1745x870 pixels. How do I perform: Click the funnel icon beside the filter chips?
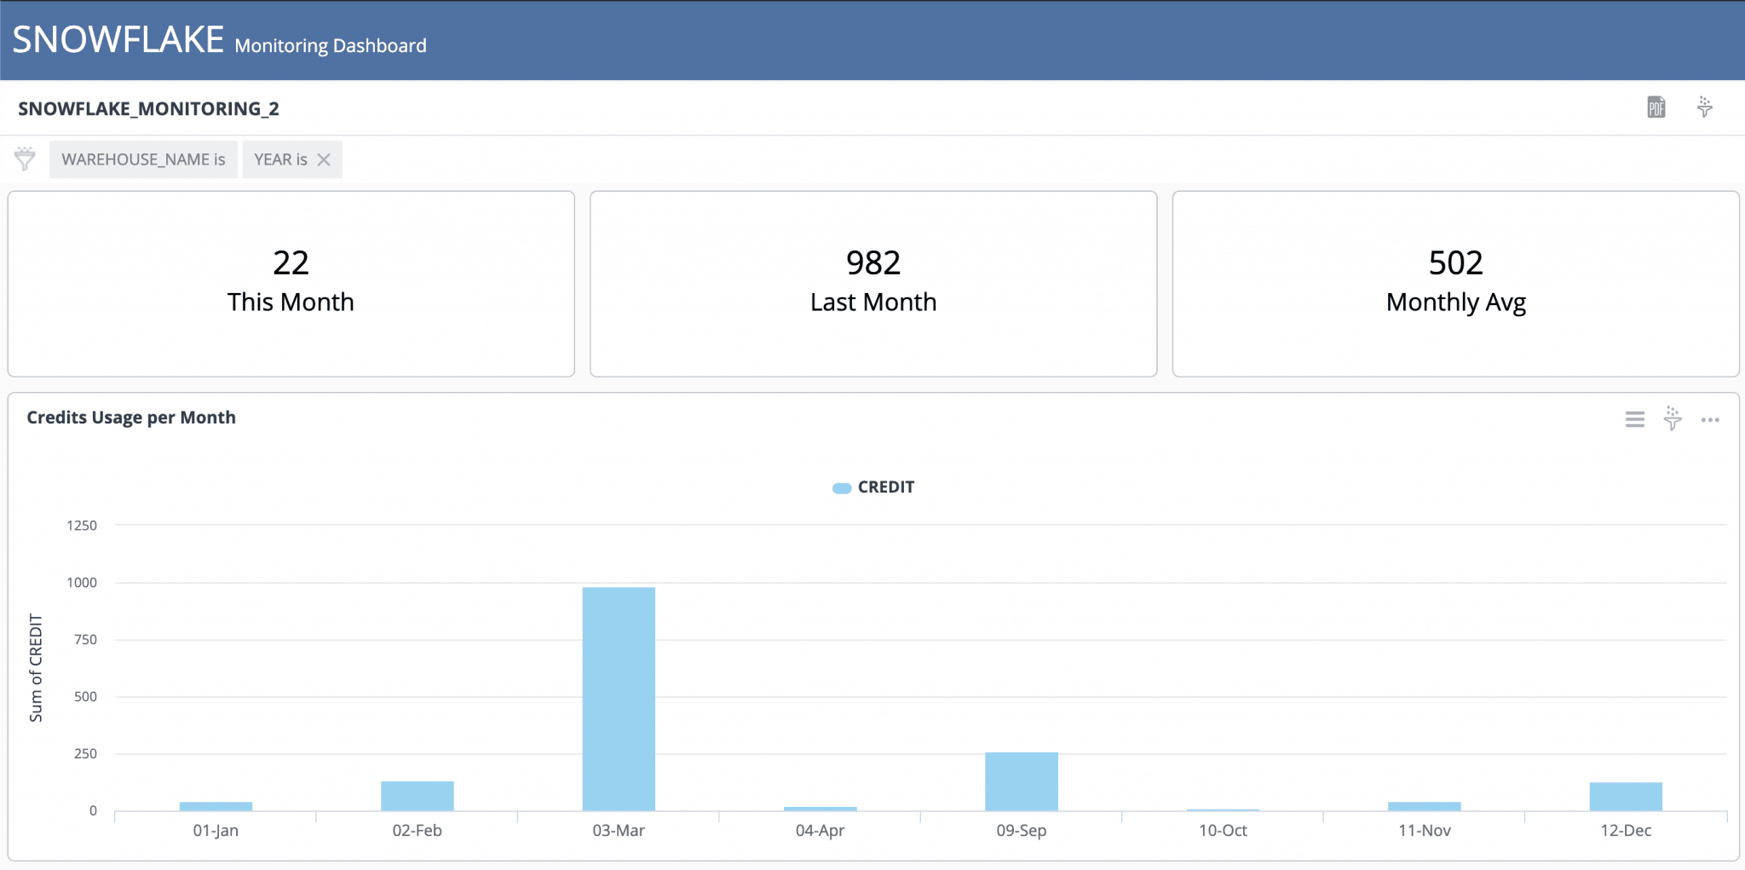[x=24, y=158]
